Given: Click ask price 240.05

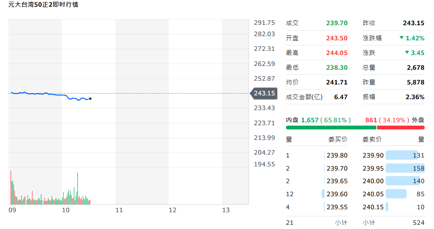Looking at the screenshot, I should [373, 194].
